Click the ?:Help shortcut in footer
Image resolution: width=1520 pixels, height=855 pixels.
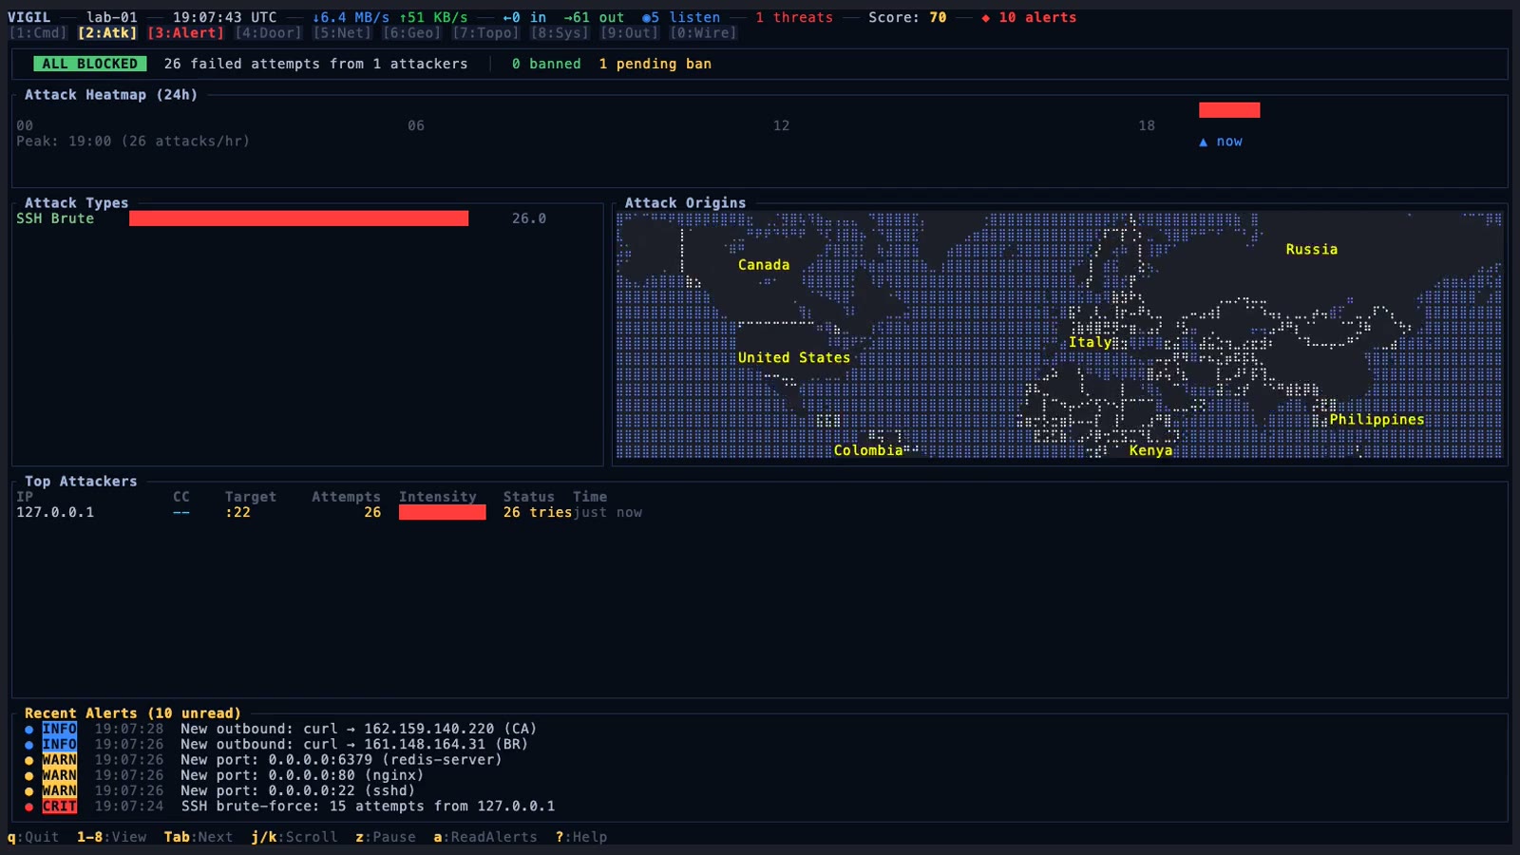(581, 837)
